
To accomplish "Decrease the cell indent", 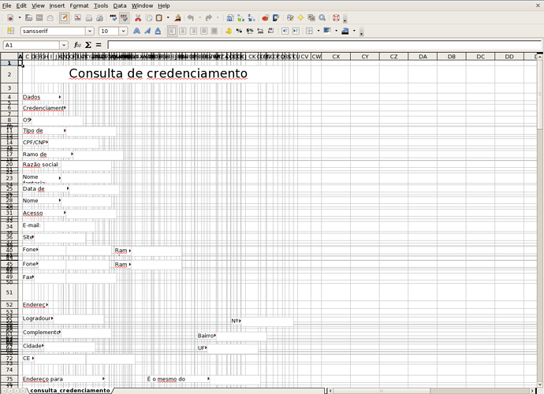I will [x=285, y=31].
